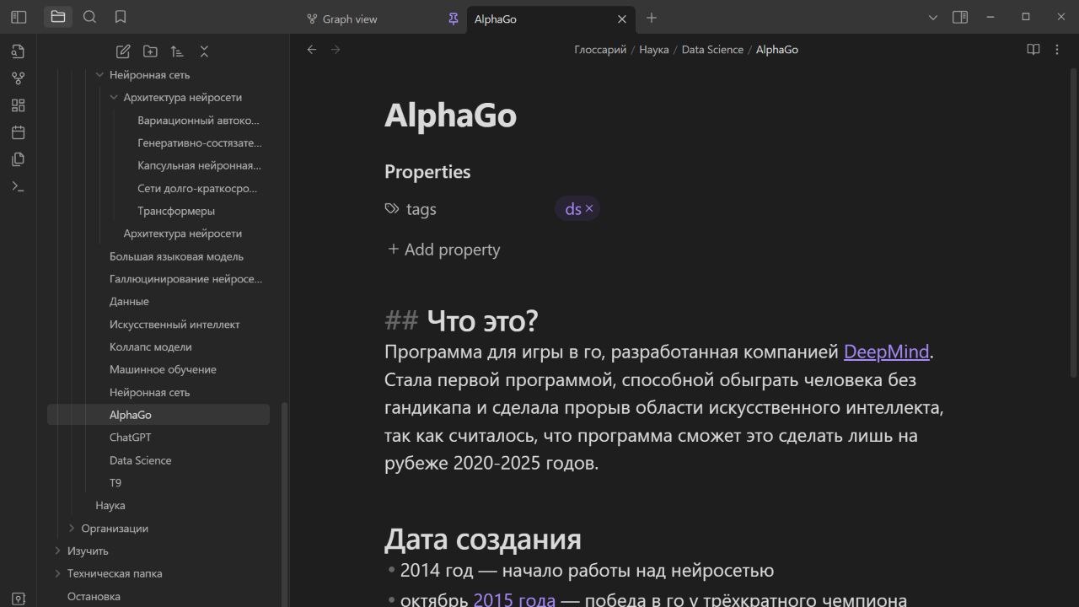Open the Data Science note in explorer

click(140, 460)
